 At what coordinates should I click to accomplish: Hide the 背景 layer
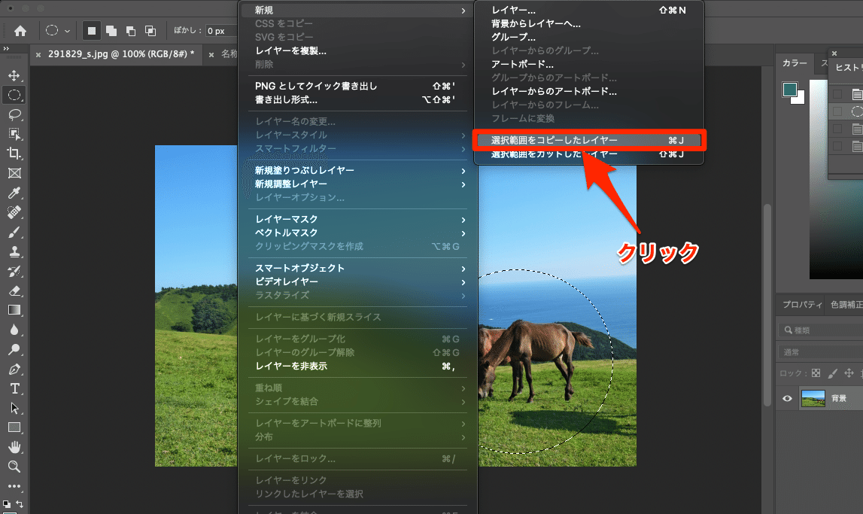(x=787, y=398)
